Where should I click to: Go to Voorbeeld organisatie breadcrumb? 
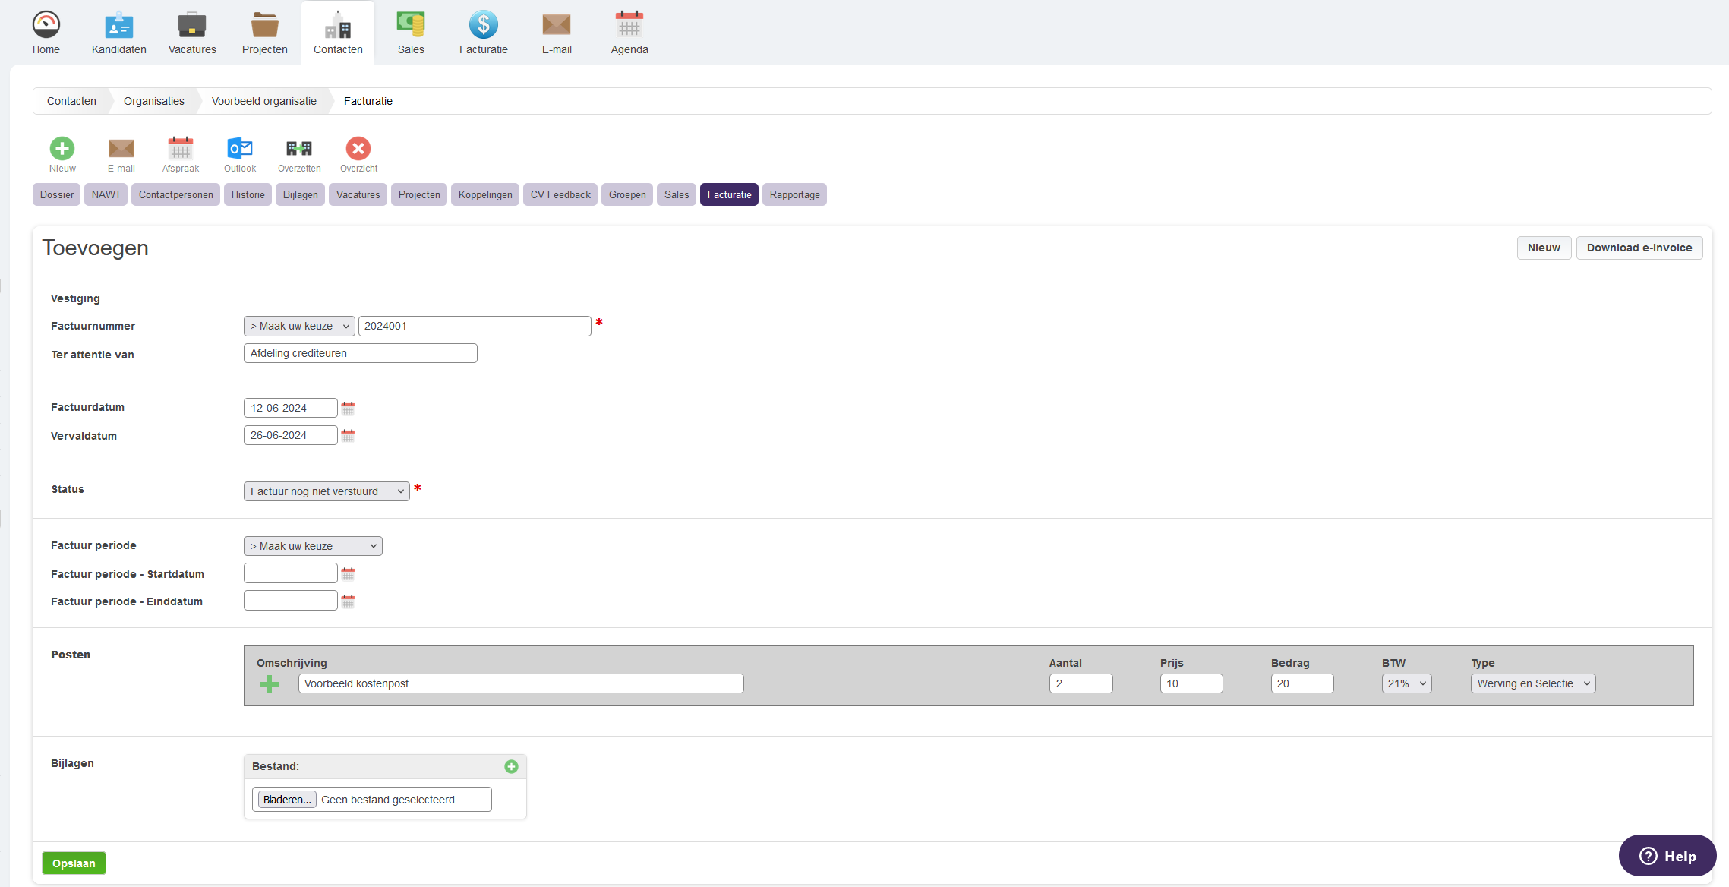(x=264, y=101)
